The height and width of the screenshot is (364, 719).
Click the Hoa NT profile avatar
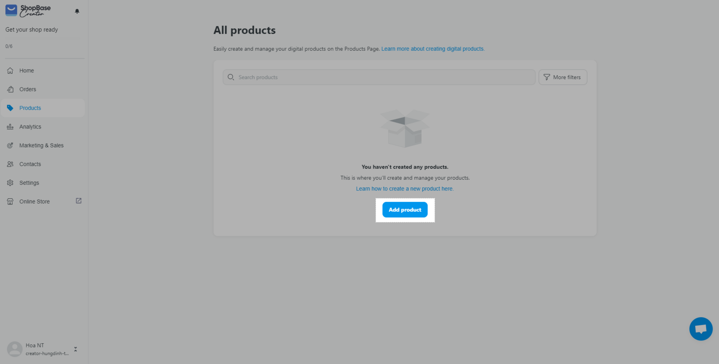(x=15, y=349)
